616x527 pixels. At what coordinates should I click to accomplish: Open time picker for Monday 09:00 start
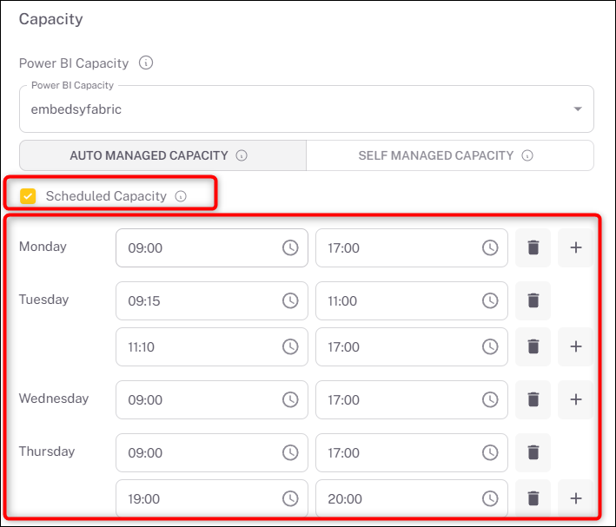tap(289, 248)
